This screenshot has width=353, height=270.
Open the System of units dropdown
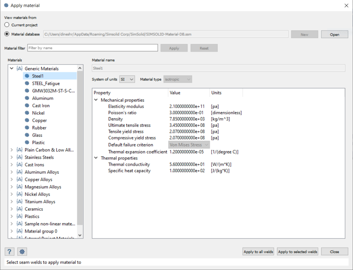coord(127,79)
